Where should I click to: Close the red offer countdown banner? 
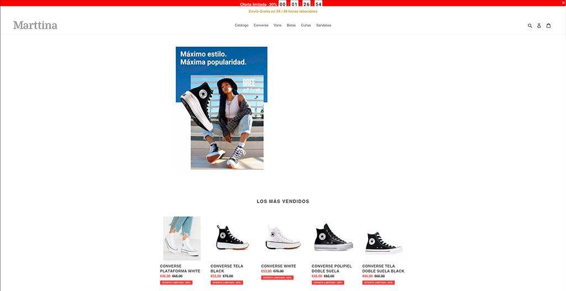pos(563,3)
